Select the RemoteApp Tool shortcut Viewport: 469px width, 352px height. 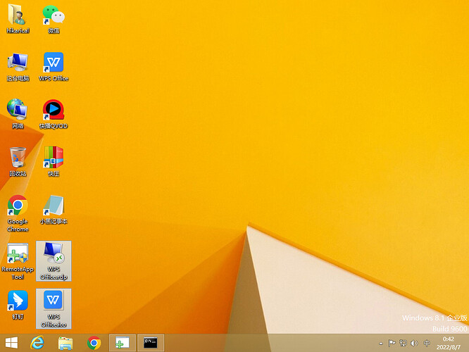coord(18,261)
